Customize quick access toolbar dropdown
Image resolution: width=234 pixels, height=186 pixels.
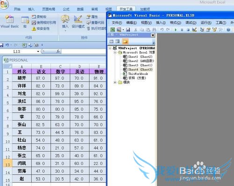[x=42, y=45]
